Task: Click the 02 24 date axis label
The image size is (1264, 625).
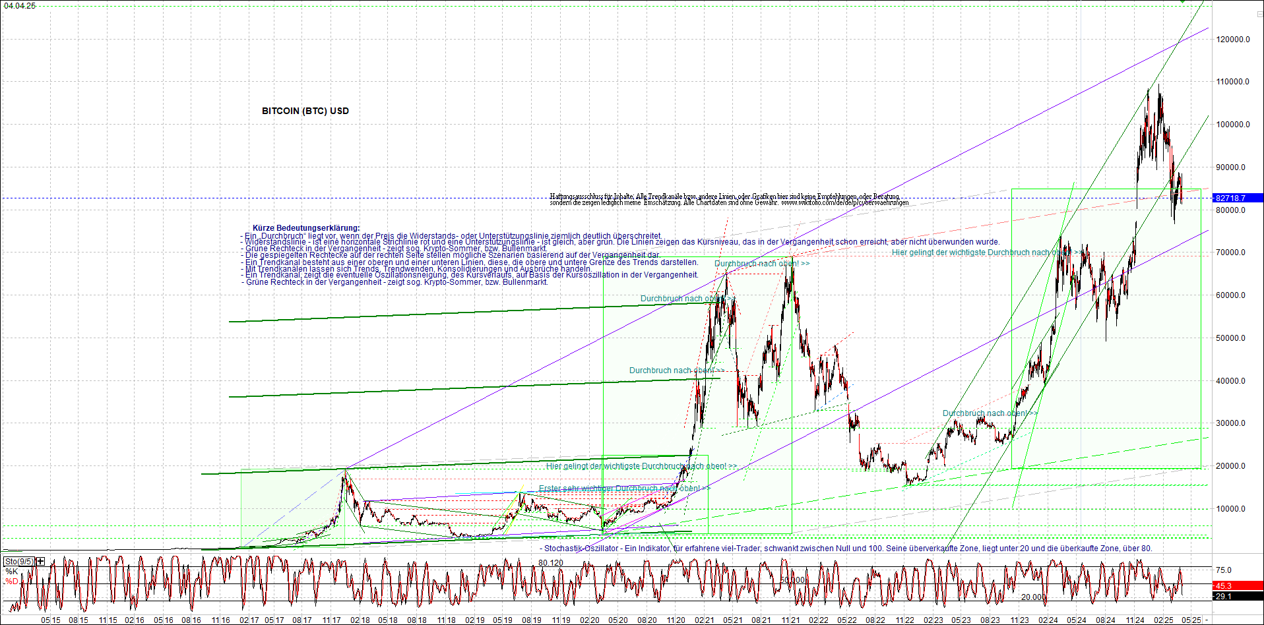Action: coord(1048,620)
